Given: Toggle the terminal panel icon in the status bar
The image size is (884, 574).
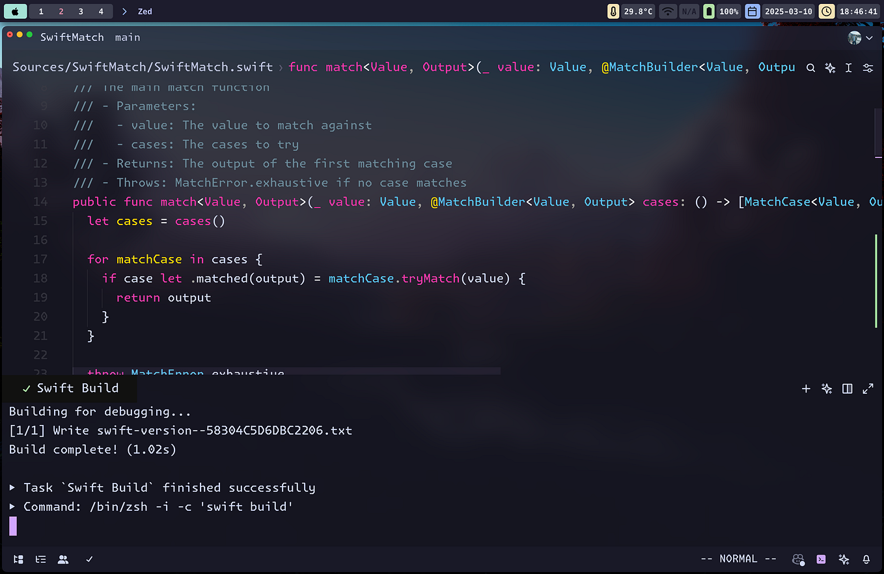Looking at the screenshot, I should tap(821, 559).
